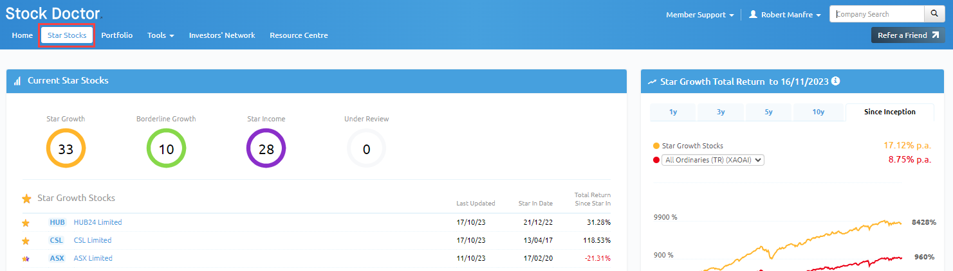Go to the Portfolio menu item

click(116, 35)
